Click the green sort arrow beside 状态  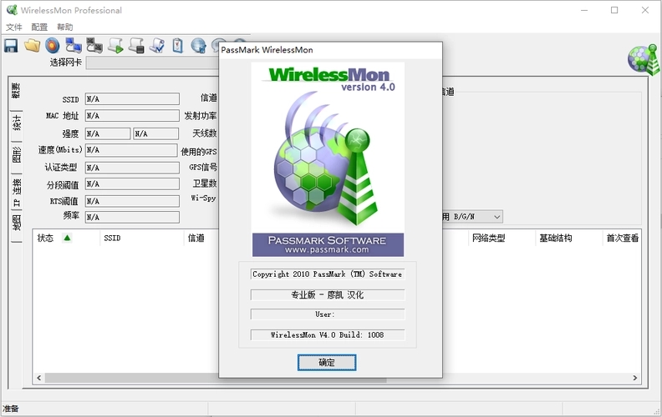pyautogui.click(x=67, y=238)
